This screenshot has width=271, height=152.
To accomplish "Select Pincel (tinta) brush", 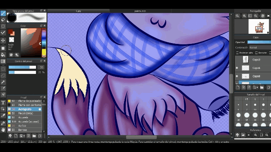I will (x=25, y=113).
